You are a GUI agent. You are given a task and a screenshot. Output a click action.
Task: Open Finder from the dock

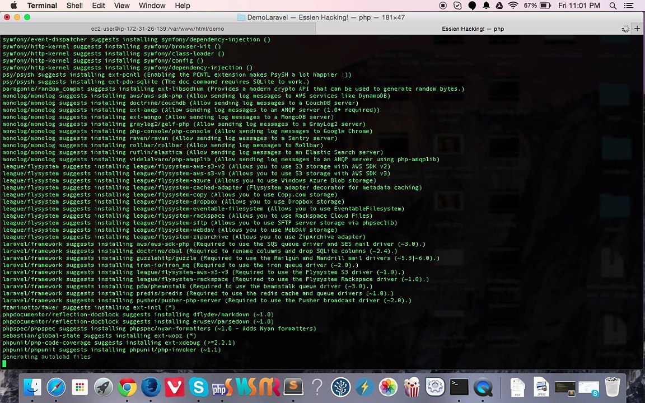[32, 387]
